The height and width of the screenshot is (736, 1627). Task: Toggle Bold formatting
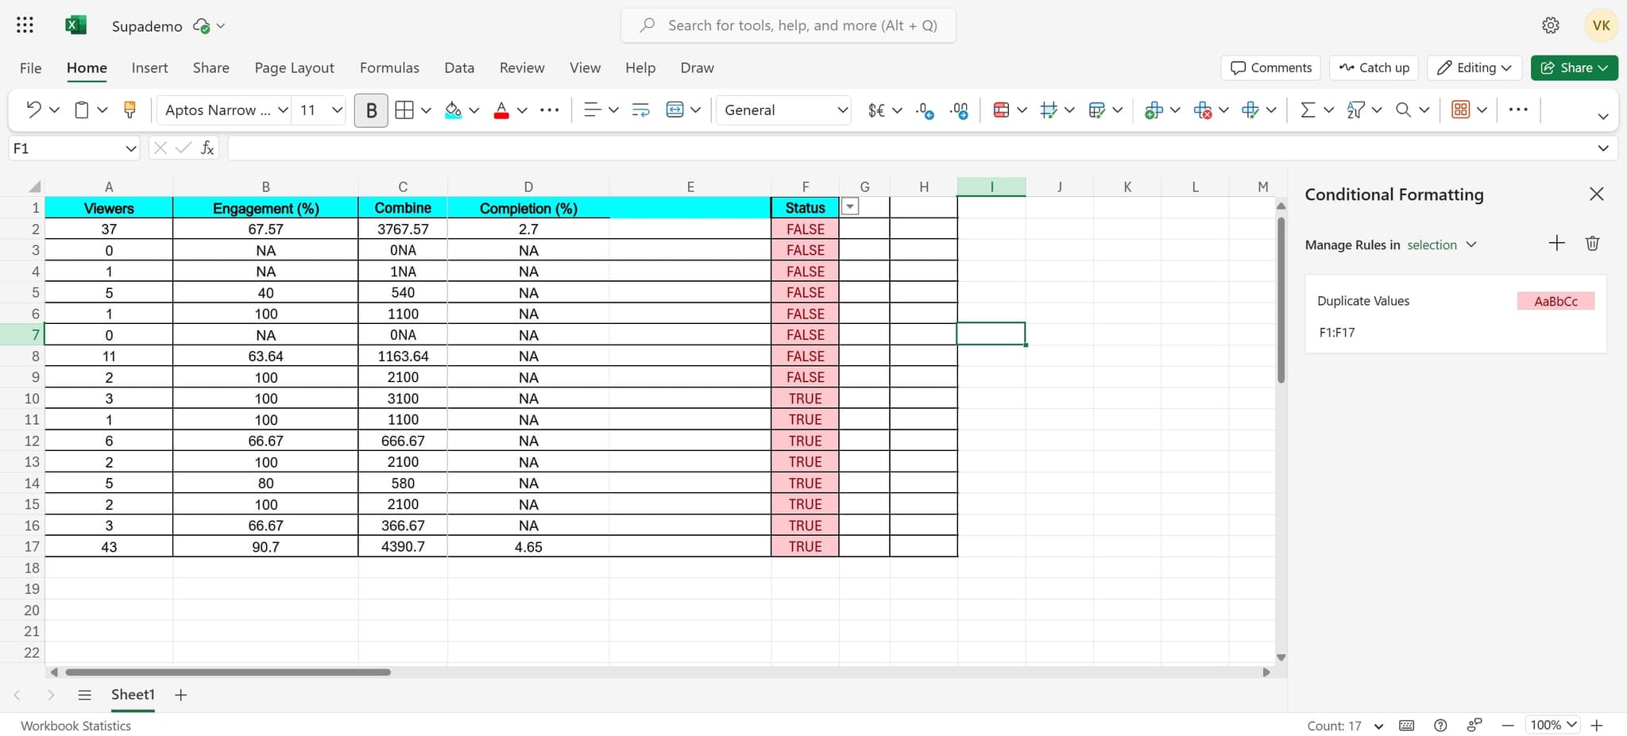[x=371, y=110]
